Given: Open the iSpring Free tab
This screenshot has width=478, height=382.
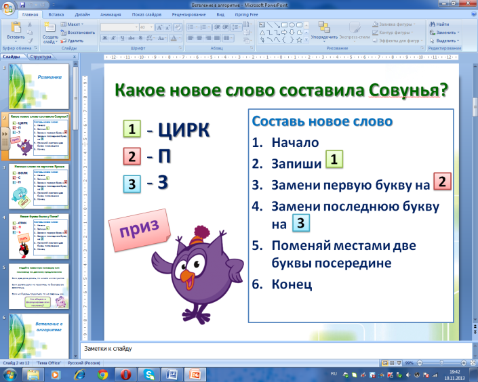Looking at the screenshot, I should click(x=246, y=14).
